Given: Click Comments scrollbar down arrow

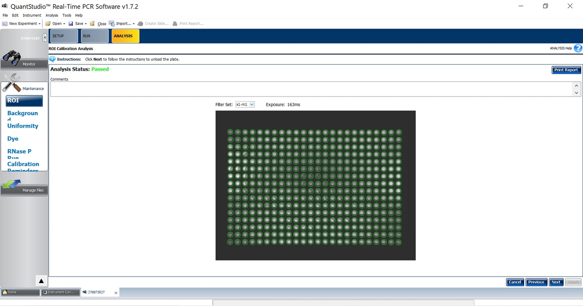Looking at the screenshot, I should (x=576, y=93).
